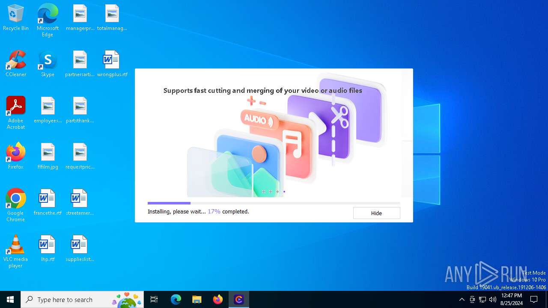Select the partnersarti... image file
548x308 pixels.
(80, 64)
